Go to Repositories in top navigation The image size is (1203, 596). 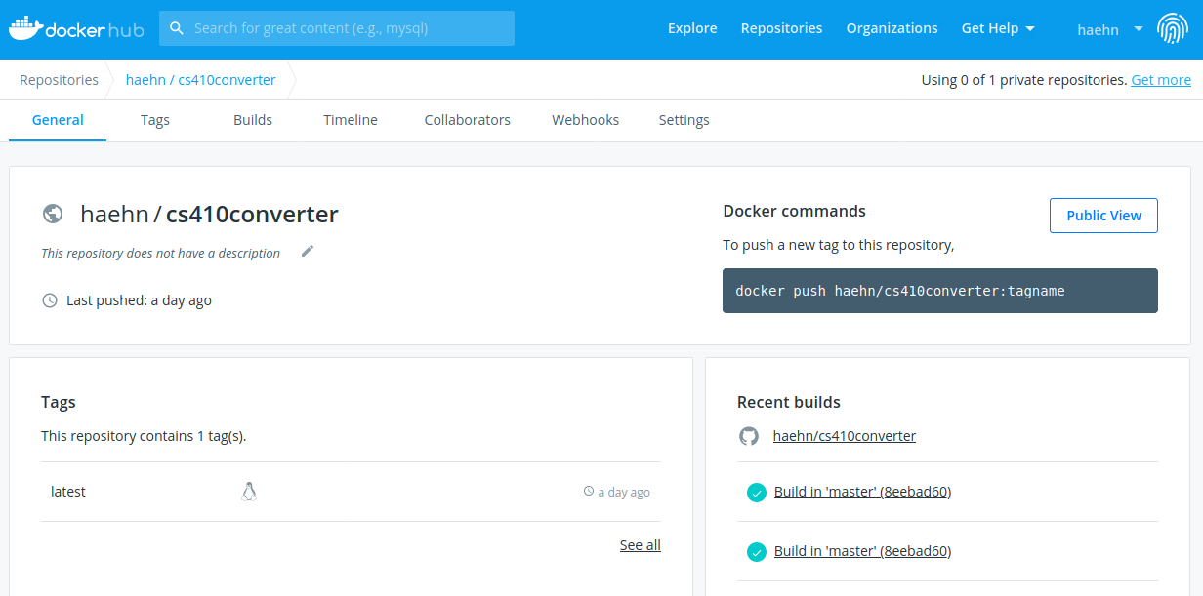pyautogui.click(x=781, y=28)
